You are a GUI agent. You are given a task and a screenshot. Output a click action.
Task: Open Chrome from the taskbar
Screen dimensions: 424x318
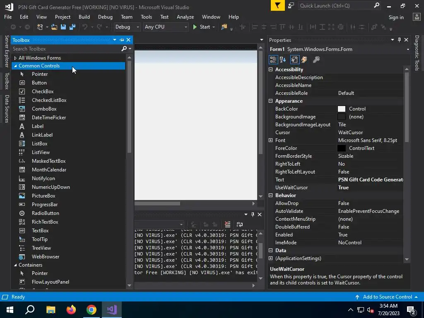92,310
